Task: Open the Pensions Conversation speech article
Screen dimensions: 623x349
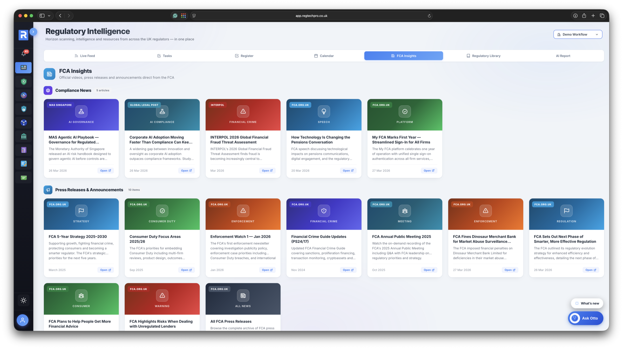Action: [348, 170]
